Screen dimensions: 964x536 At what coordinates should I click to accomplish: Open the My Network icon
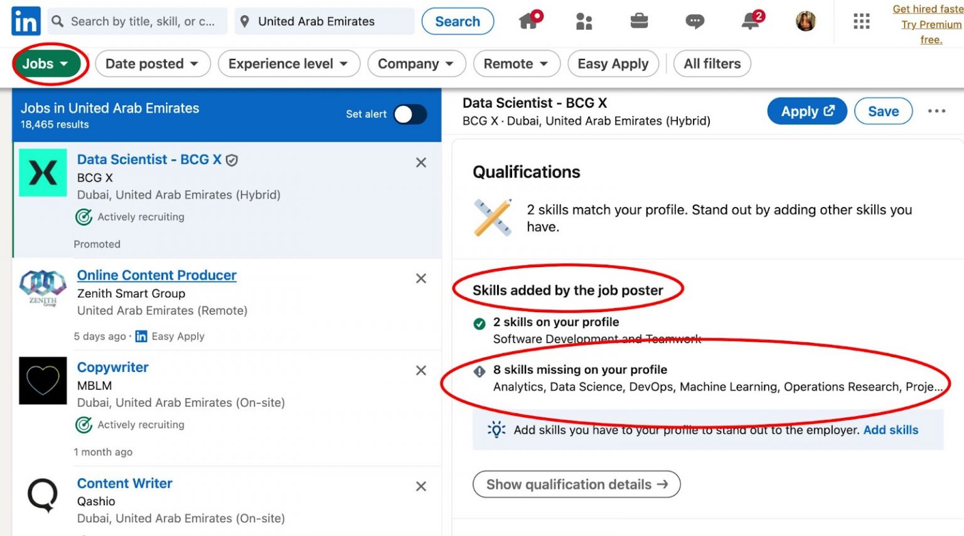coord(584,21)
